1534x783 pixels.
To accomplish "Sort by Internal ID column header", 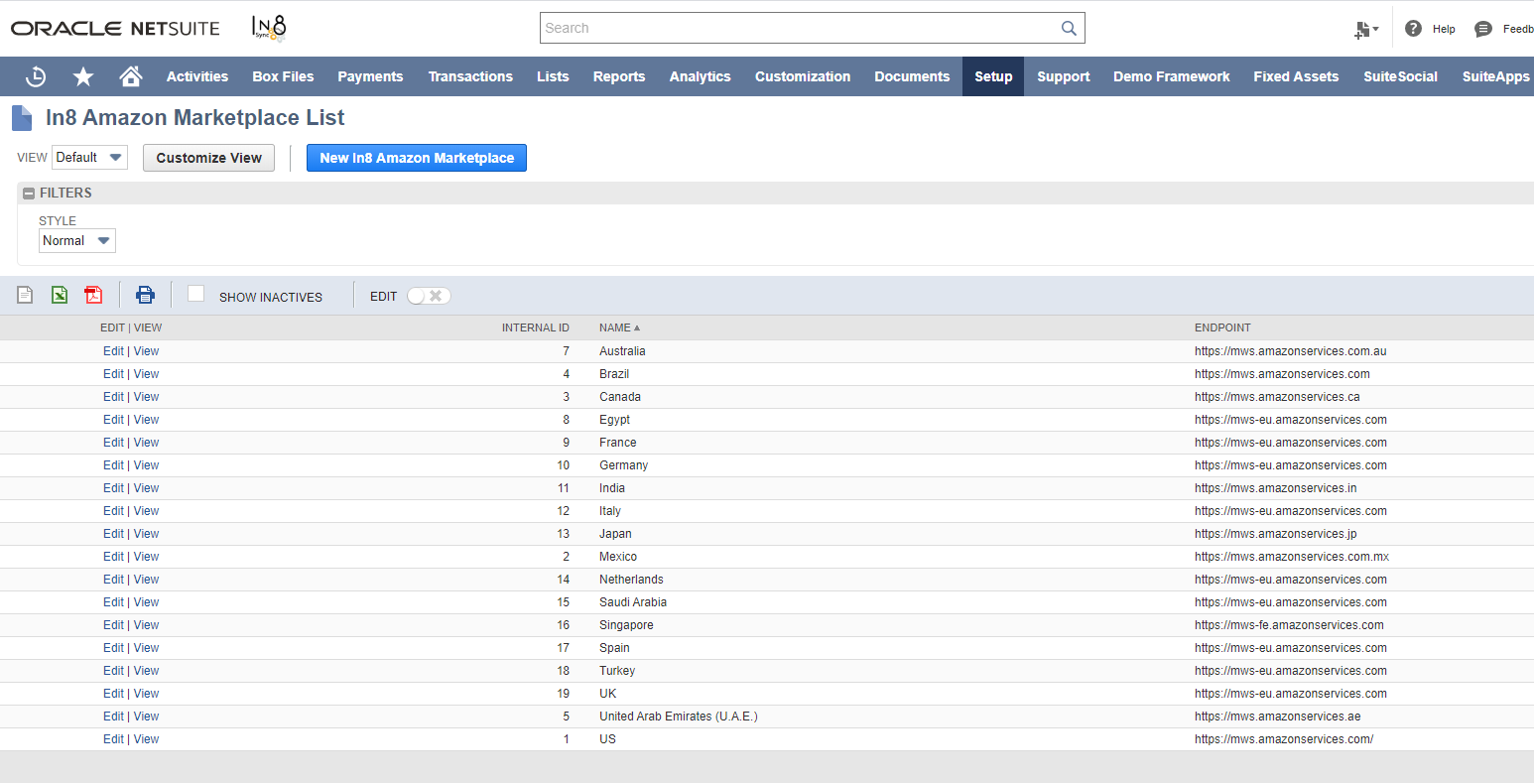I will tap(536, 327).
